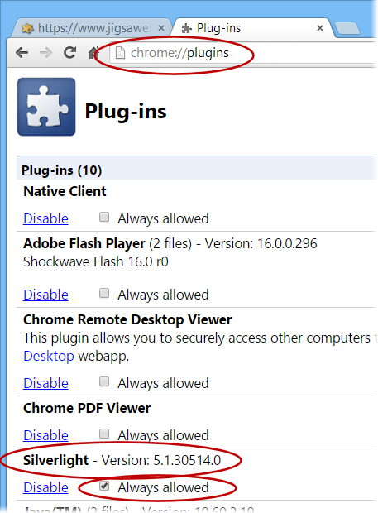The height and width of the screenshot is (513, 378).
Task: Click the Forward navigation arrow
Action: 45,53
